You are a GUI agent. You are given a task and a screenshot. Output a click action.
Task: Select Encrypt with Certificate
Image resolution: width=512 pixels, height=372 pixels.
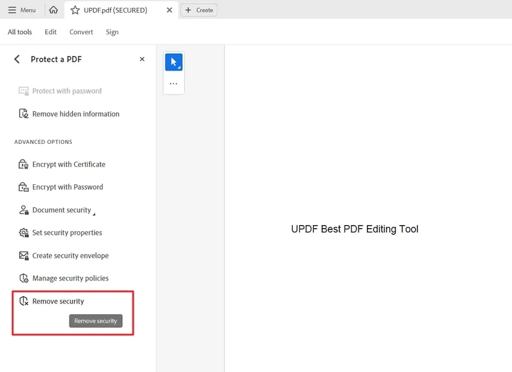click(68, 164)
